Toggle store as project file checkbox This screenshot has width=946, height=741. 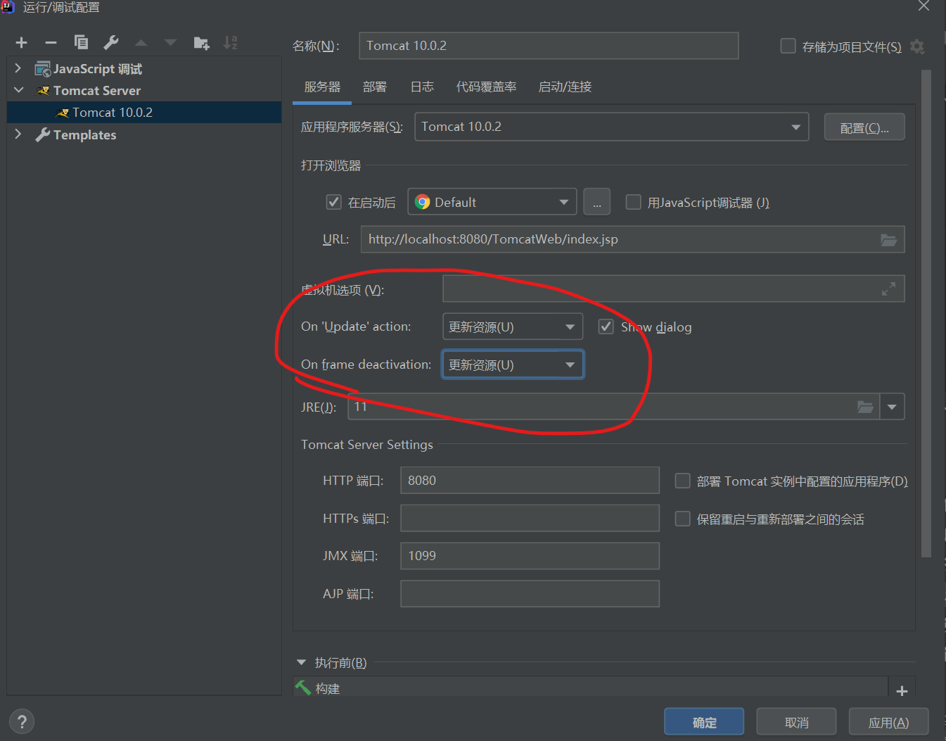click(x=788, y=46)
